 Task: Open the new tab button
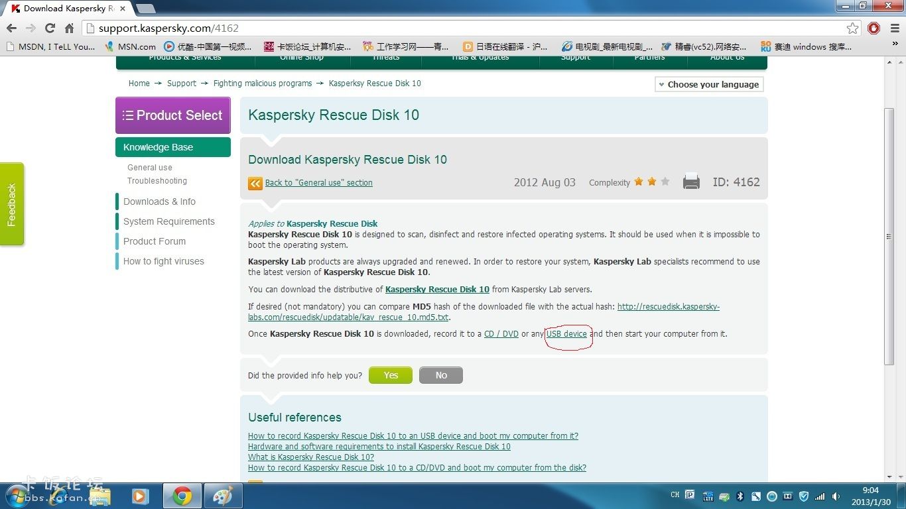[145, 9]
